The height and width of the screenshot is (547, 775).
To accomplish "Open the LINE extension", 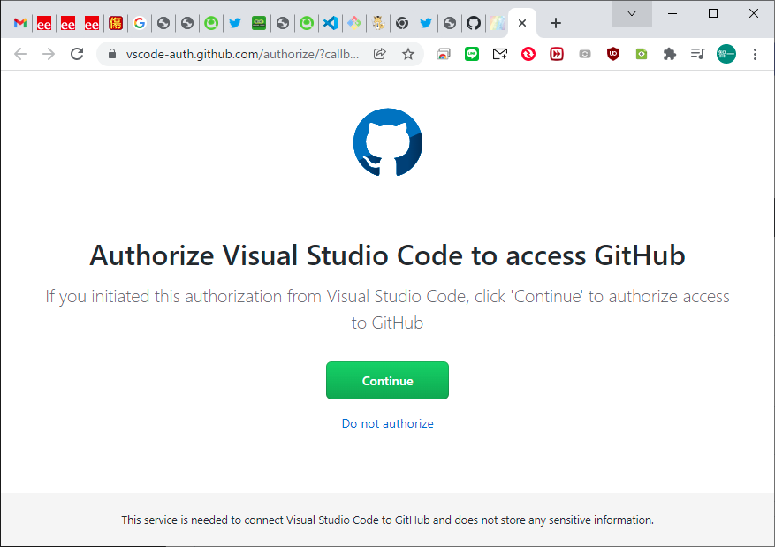I will 472,54.
